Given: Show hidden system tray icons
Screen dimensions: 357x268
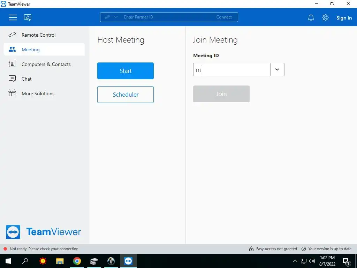Looking at the screenshot, I should coord(295,261).
